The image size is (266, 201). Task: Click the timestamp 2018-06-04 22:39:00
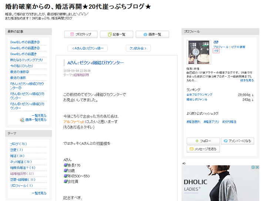(77, 71)
